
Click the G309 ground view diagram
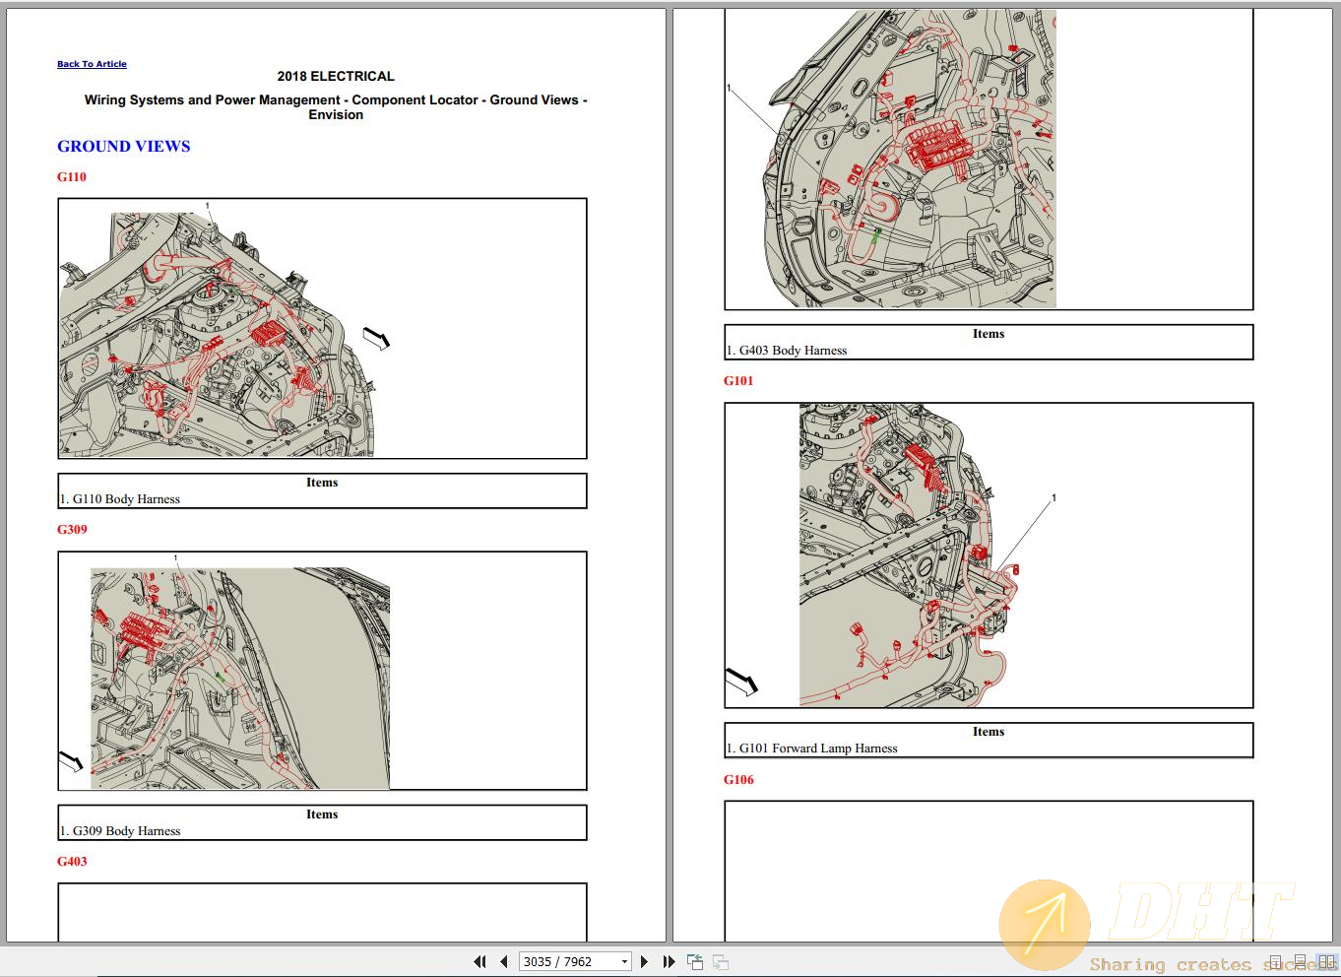coord(322,671)
